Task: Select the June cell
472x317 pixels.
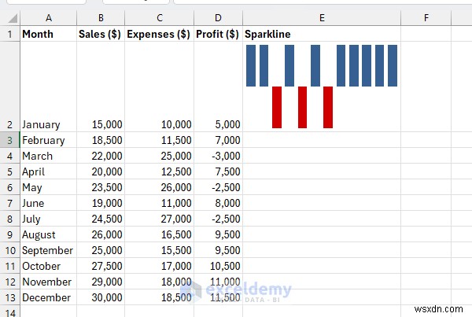Action: [x=49, y=203]
